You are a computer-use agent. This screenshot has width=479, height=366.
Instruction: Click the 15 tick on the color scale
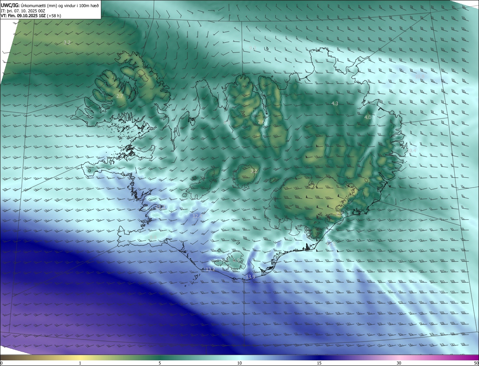coord(319,363)
